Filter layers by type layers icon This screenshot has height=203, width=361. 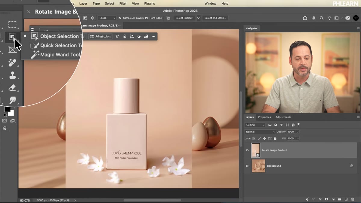pos(281,125)
